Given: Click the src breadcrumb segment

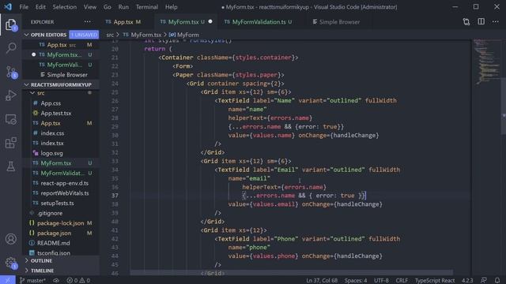Looking at the screenshot, I should coord(110,35).
